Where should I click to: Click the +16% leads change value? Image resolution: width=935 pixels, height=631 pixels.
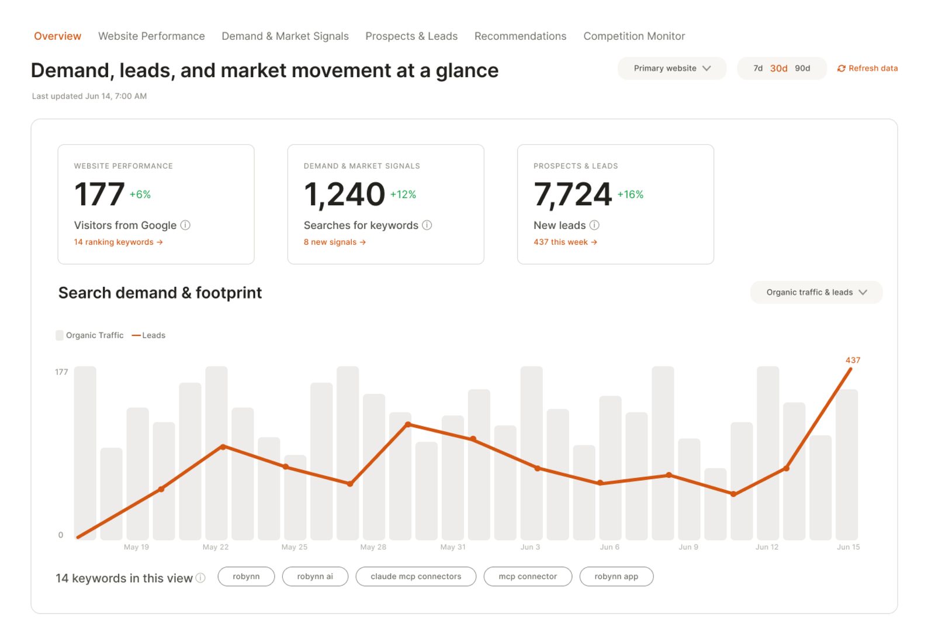pyautogui.click(x=631, y=195)
